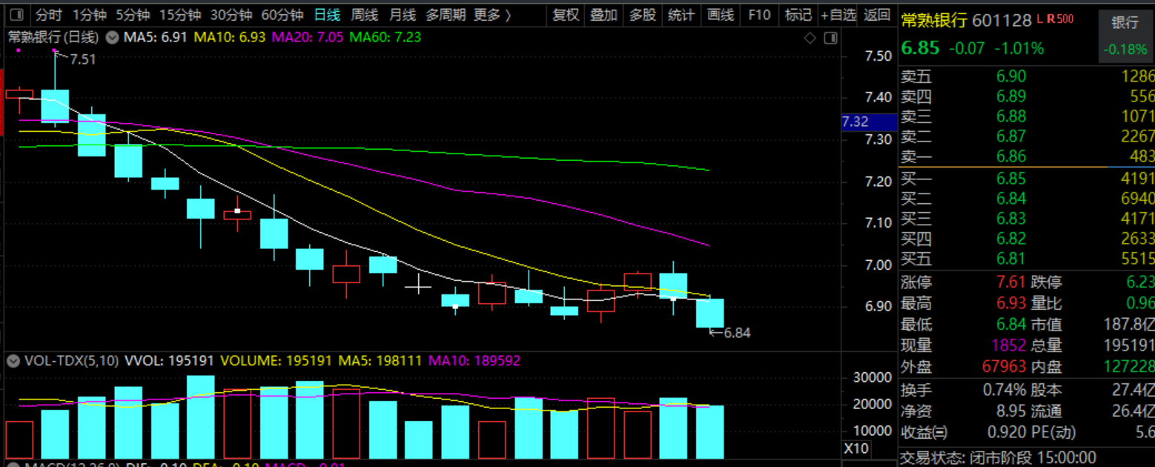Add stock with +自选 button
1155x467 pixels.
pos(838,15)
